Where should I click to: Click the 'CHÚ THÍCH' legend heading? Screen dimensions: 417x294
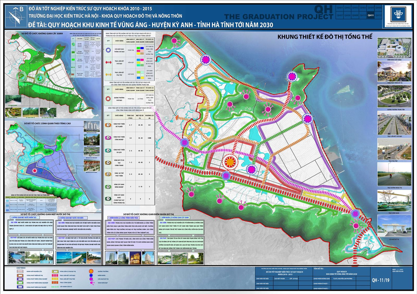click(x=21, y=267)
